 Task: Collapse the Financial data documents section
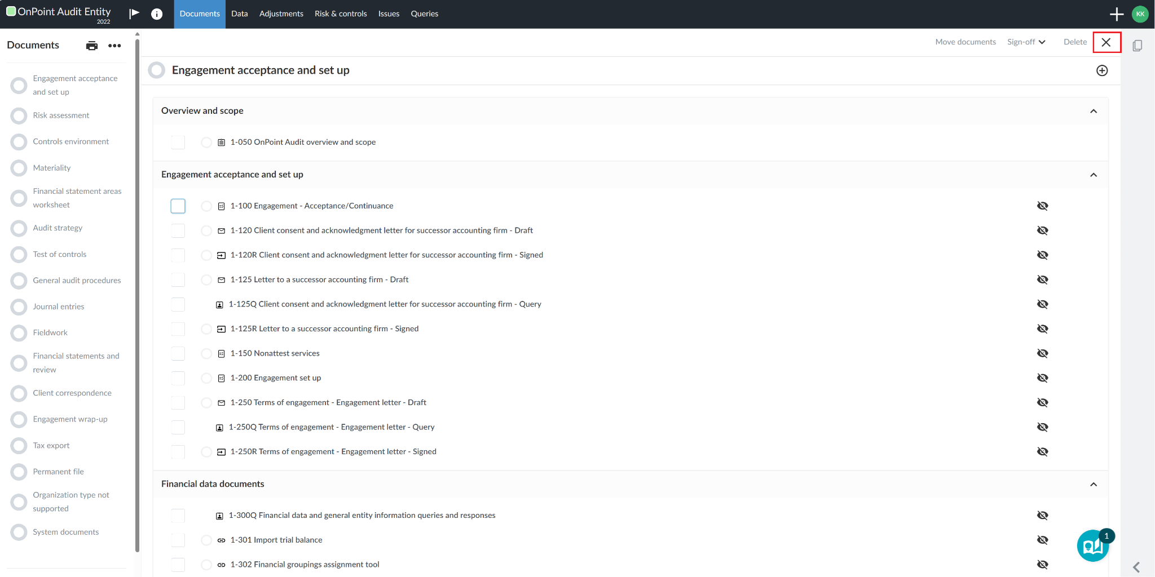[1093, 484]
